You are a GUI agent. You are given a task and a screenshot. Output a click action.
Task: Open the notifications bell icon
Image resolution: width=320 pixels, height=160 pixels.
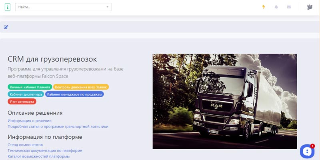[x=276, y=7]
